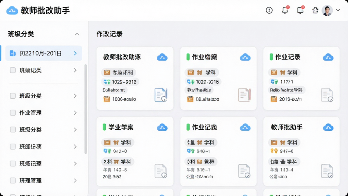Tick the 作业管理 checkbox
The image size is (348, 196).
tap(13, 113)
